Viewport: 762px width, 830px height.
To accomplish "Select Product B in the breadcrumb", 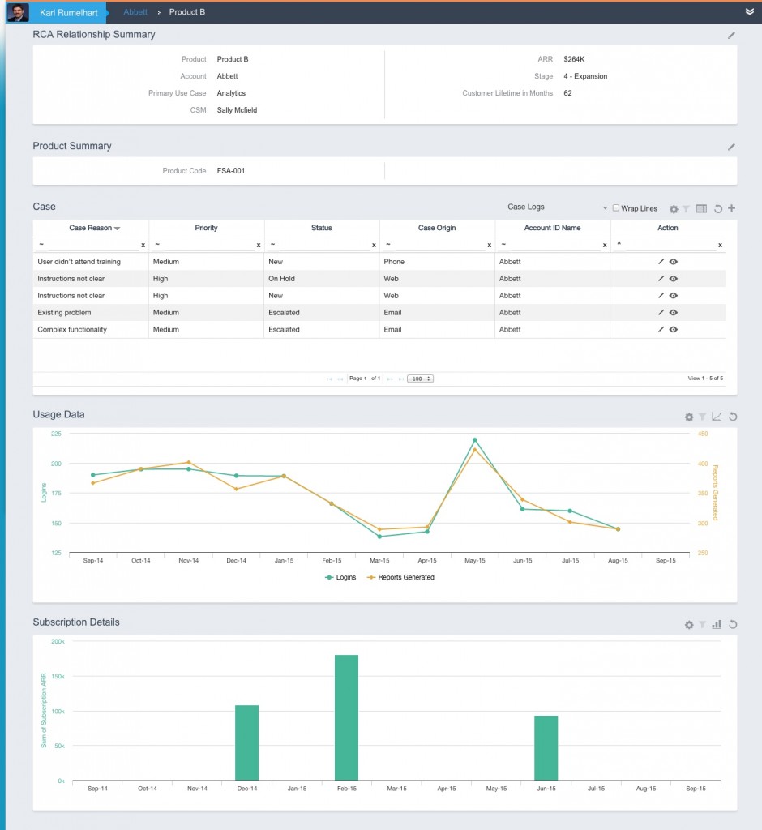I will [x=186, y=11].
